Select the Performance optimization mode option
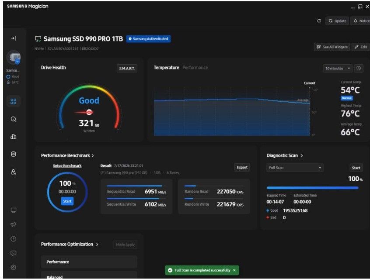The width and height of the screenshot is (370, 279). [89, 262]
